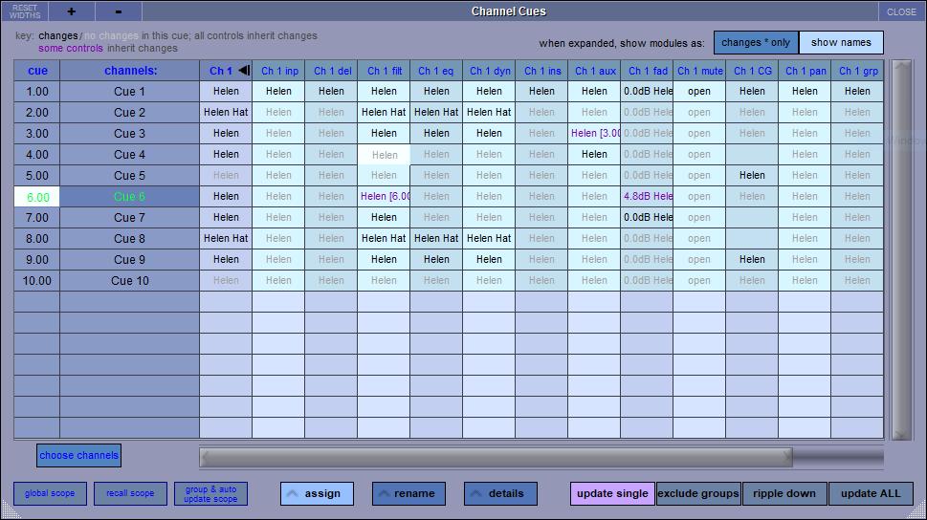Click the horizontal scrollbar thumb

click(x=496, y=457)
